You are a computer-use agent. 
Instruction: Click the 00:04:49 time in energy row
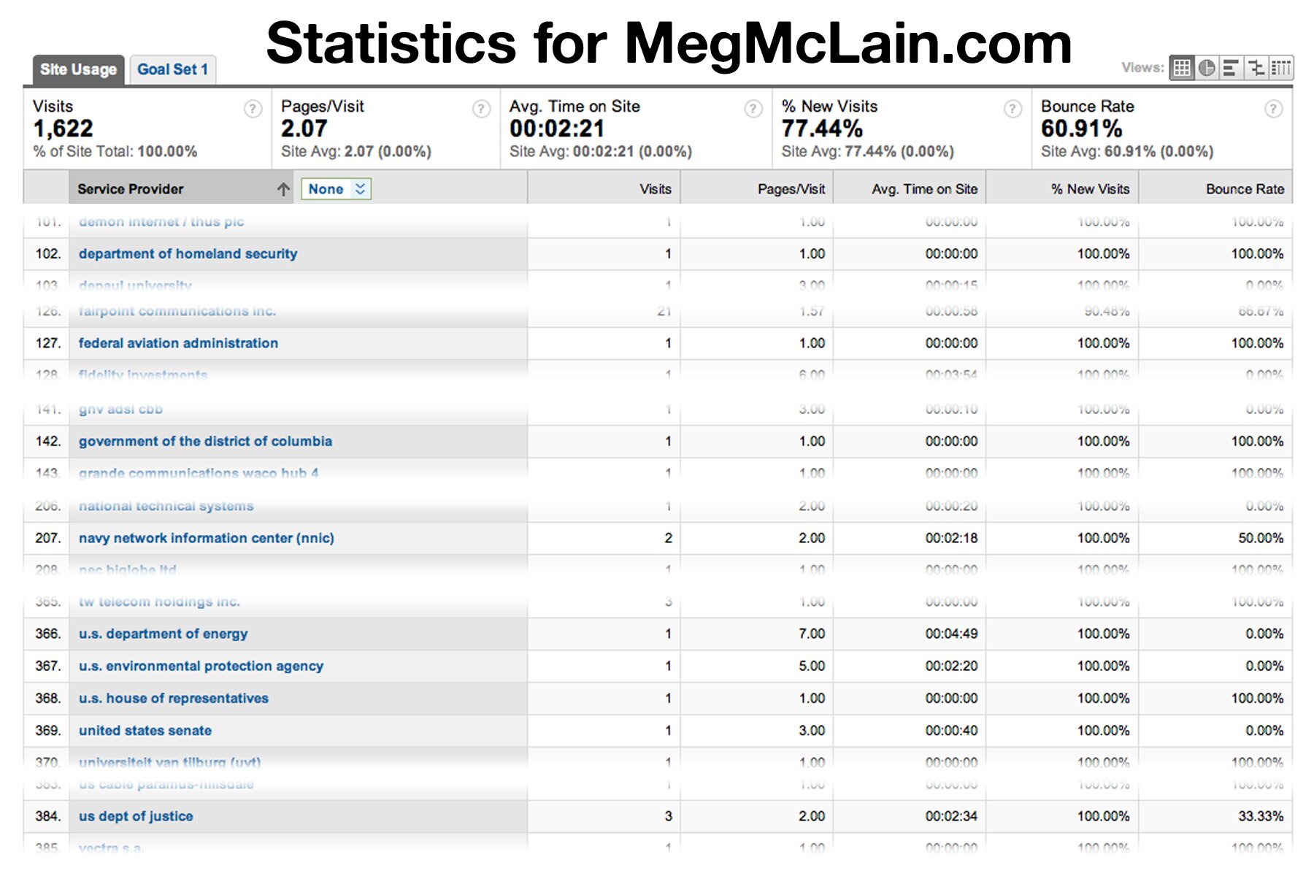(951, 634)
